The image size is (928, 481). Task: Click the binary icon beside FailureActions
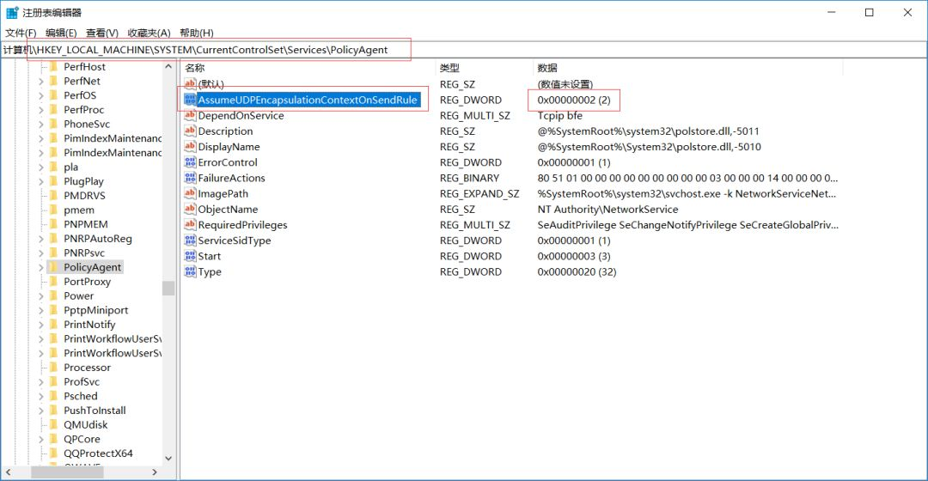coord(191,179)
